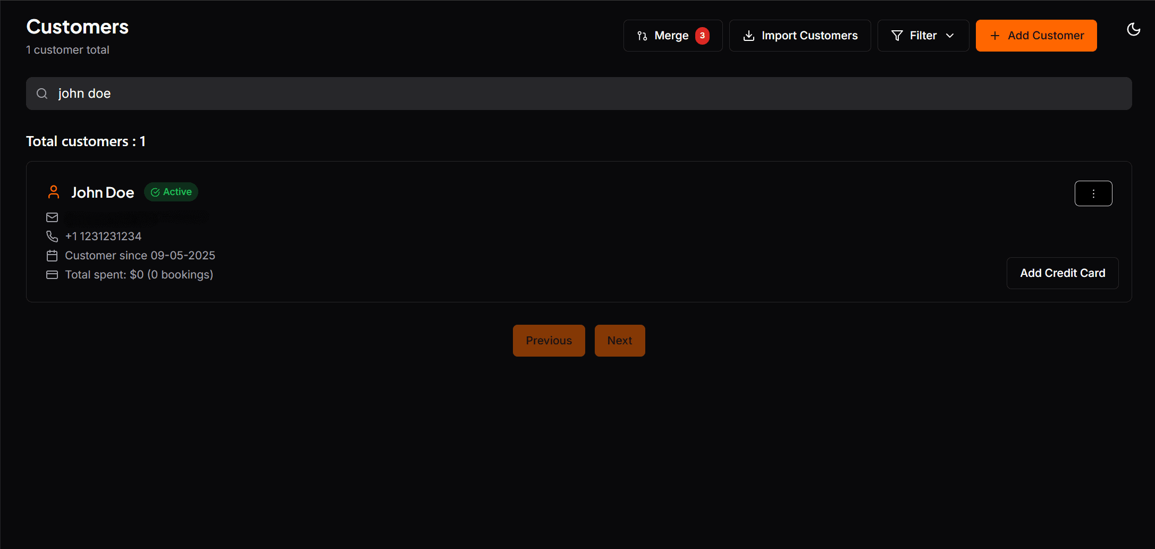Toggle dark mode with the moon icon
The image size is (1155, 549).
point(1134,30)
